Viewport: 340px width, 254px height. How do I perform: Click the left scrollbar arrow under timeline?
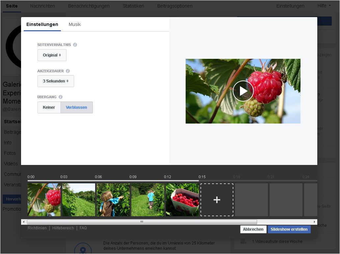[24, 222]
